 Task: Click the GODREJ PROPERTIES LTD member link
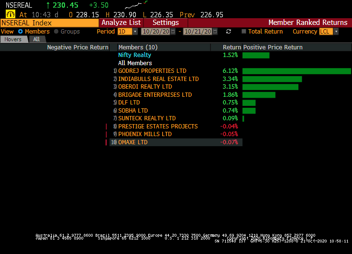tap(152, 71)
